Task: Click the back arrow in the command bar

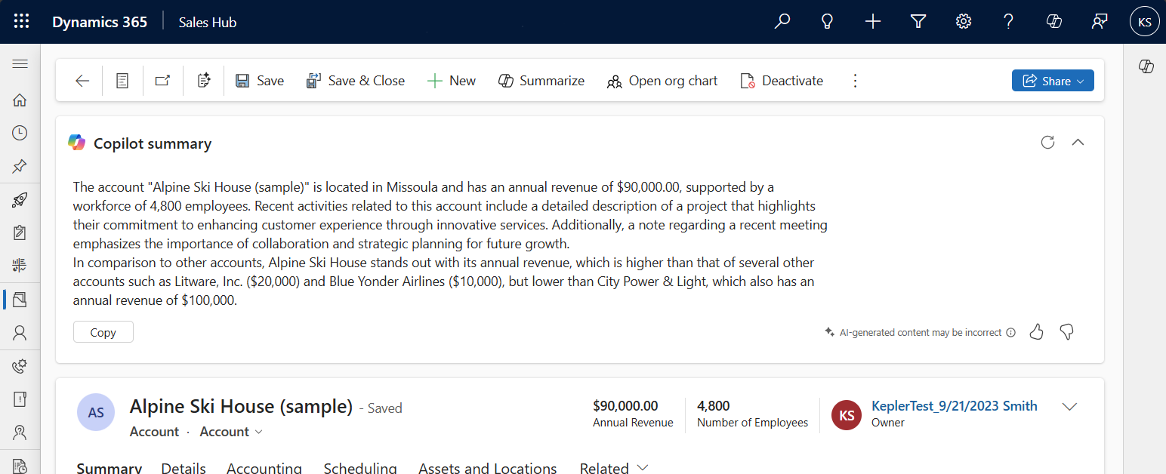Action: (x=82, y=81)
